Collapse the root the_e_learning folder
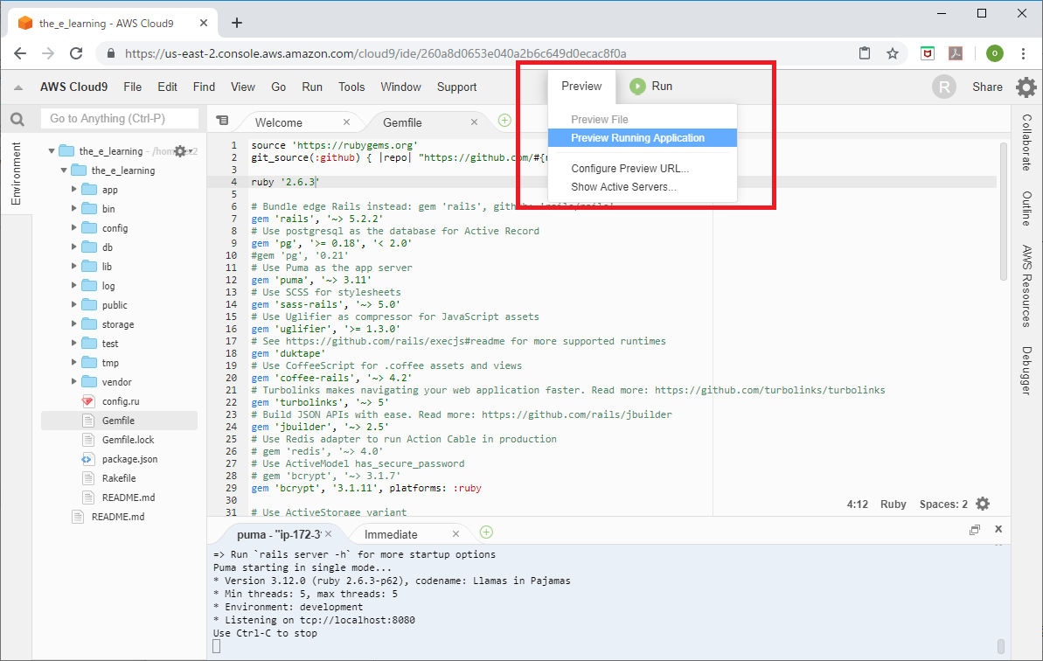The height and width of the screenshot is (661, 1043). [x=52, y=151]
